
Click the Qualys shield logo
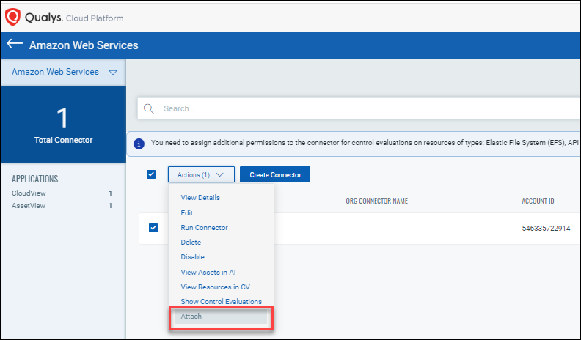(12, 15)
